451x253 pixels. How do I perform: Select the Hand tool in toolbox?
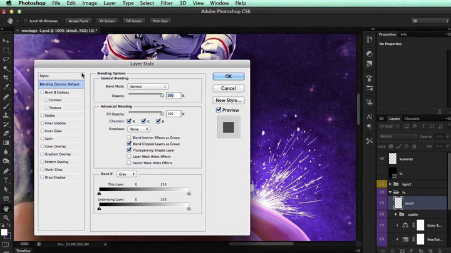click(x=6, y=209)
